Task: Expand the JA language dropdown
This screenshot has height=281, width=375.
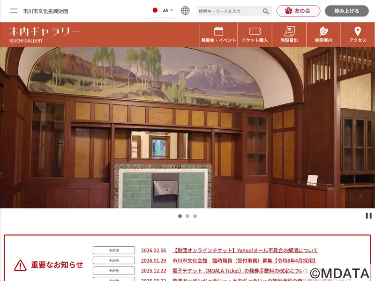Action: tap(163, 10)
